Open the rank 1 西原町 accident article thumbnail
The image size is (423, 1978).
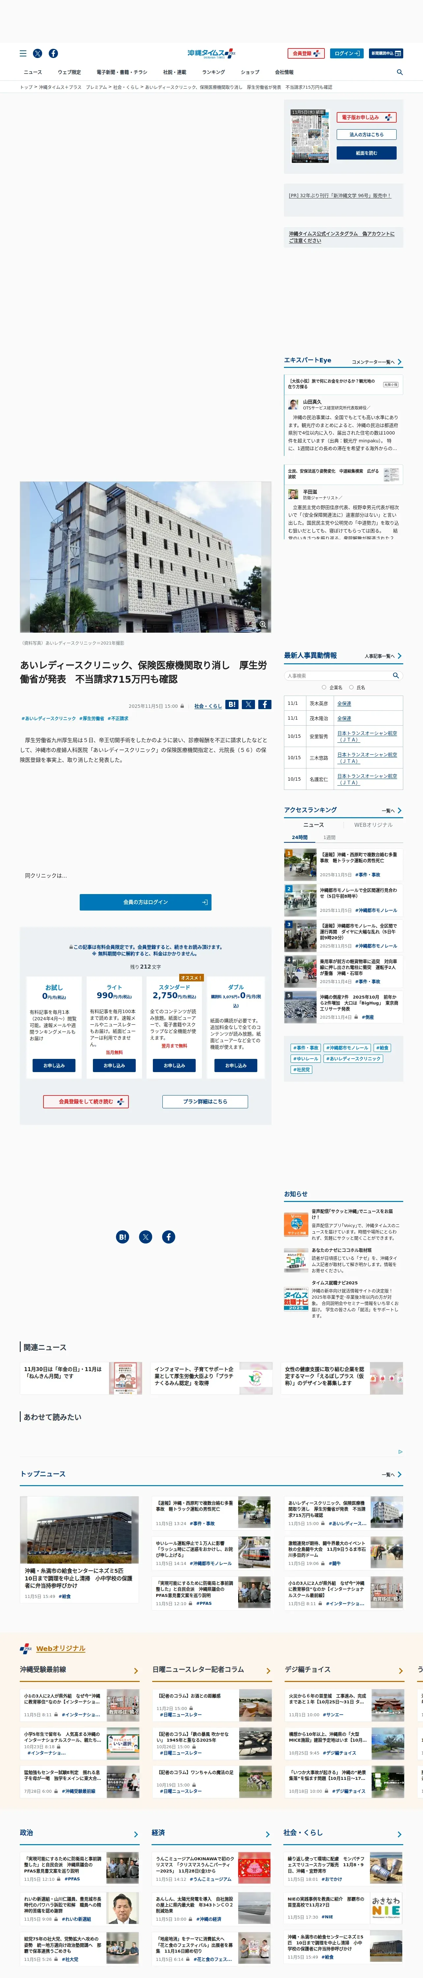pyautogui.click(x=300, y=865)
